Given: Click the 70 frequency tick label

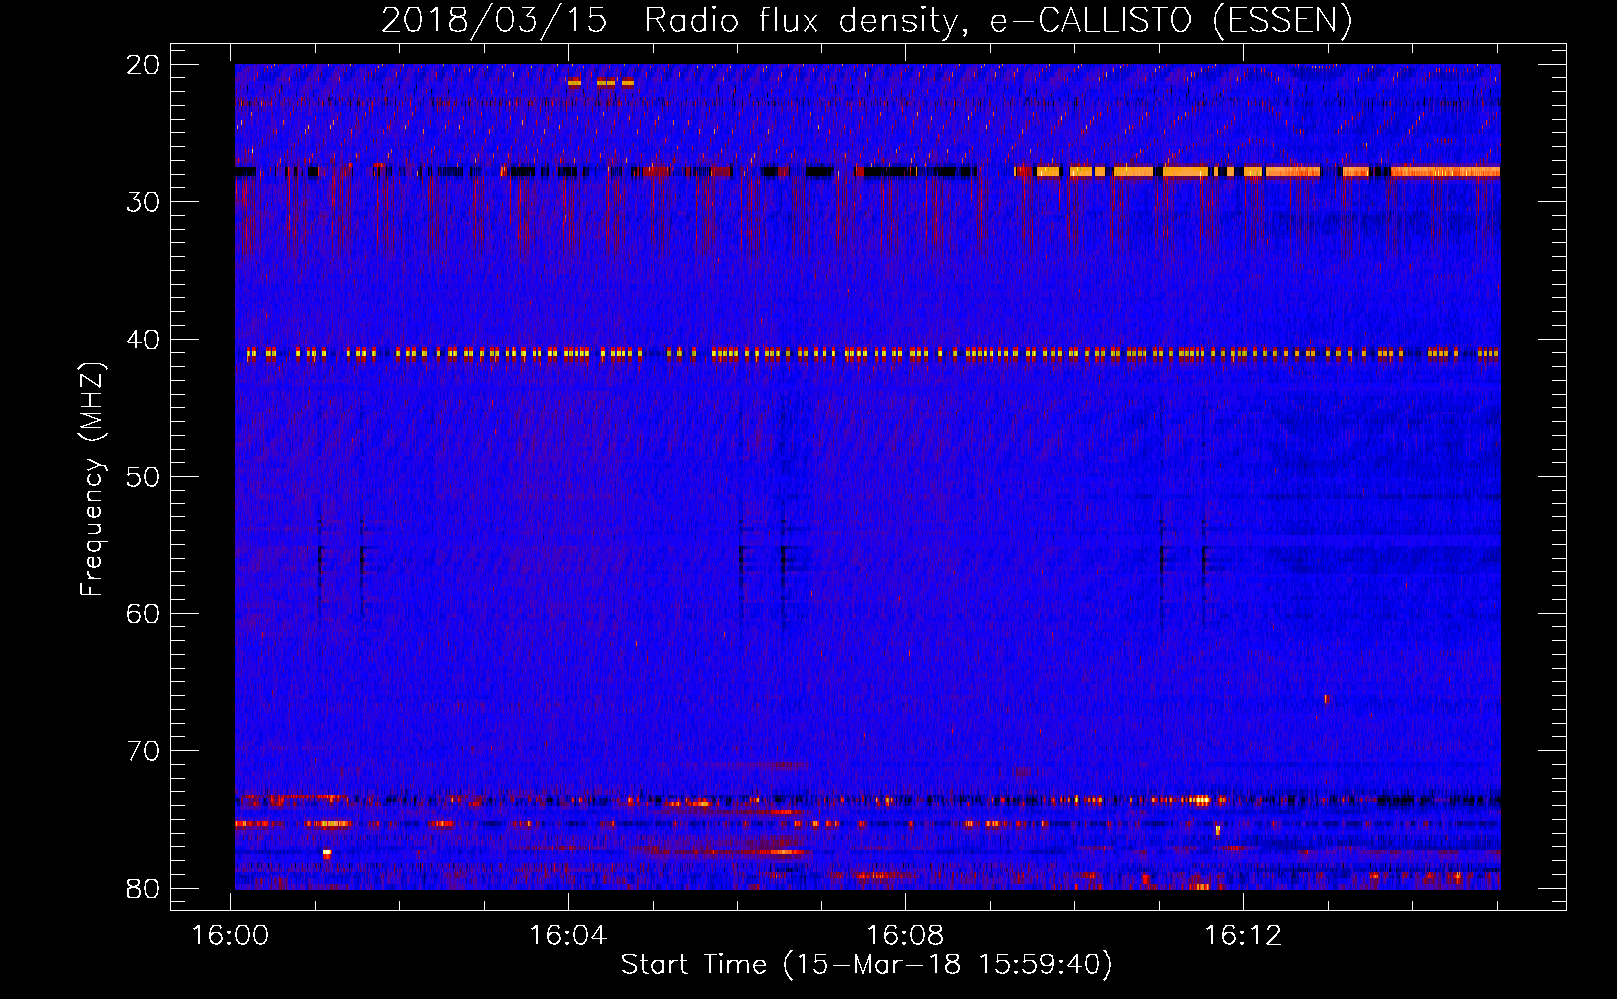Looking at the screenshot, I should 143,751.
